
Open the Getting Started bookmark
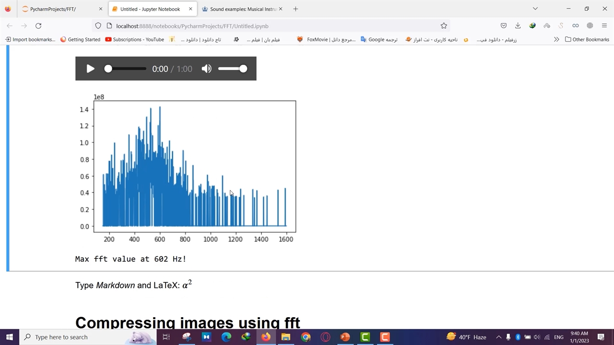point(80,39)
